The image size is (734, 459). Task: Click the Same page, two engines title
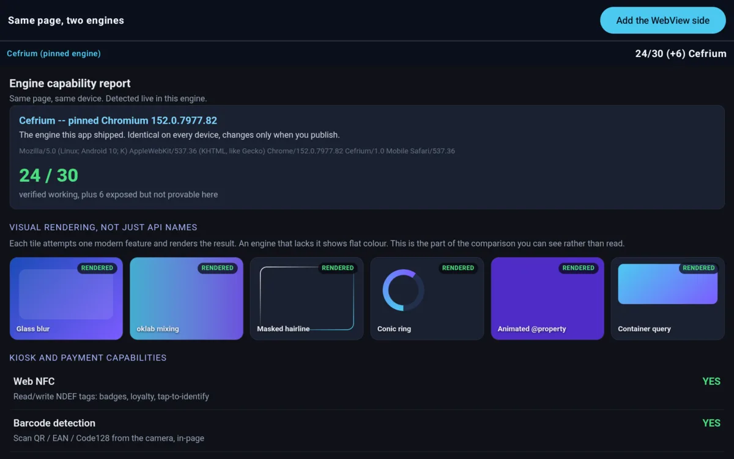66,20
